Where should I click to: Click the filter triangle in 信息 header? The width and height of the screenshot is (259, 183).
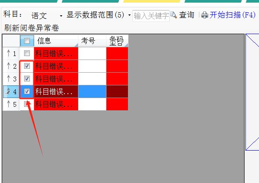click(76, 45)
